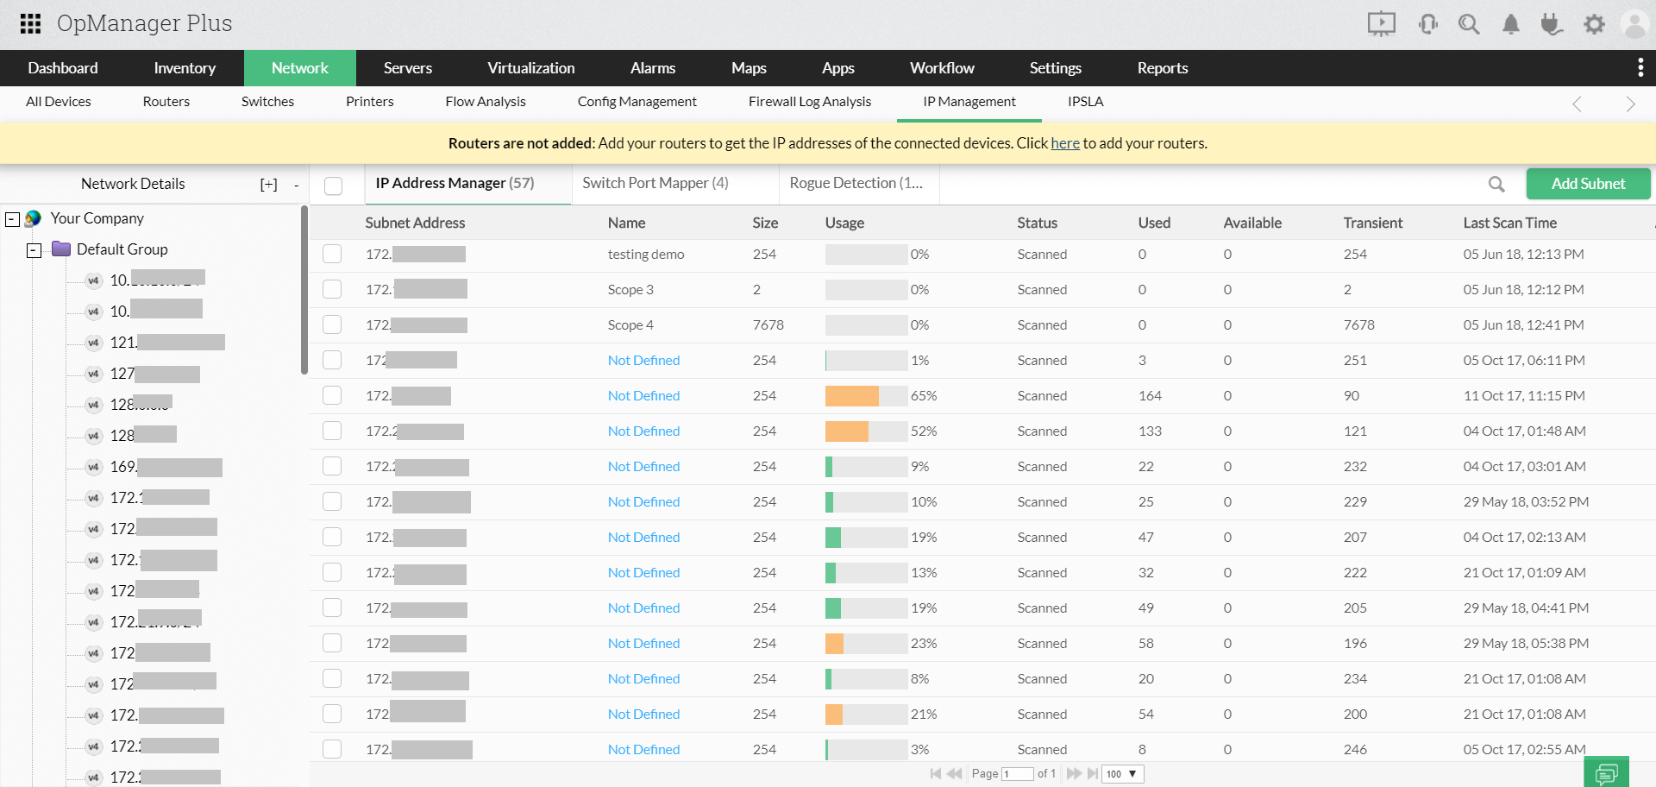Click the user profile avatar
The height and width of the screenshot is (787, 1656).
click(x=1635, y=23)
